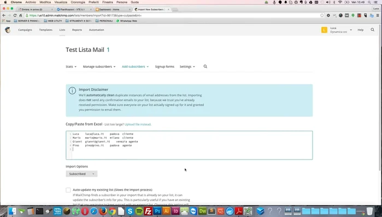The height and width of the screenshot is (217, 382).
Task: Open the Lists nav item
Action: [62, 30]
